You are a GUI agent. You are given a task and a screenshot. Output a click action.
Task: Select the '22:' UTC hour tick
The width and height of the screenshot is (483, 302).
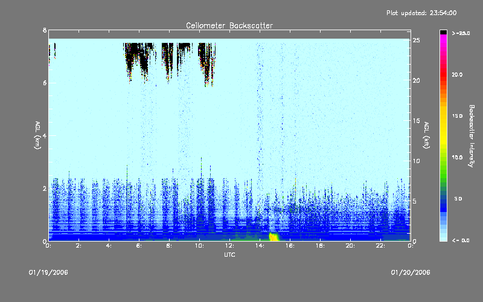click(x=381, y=246)
